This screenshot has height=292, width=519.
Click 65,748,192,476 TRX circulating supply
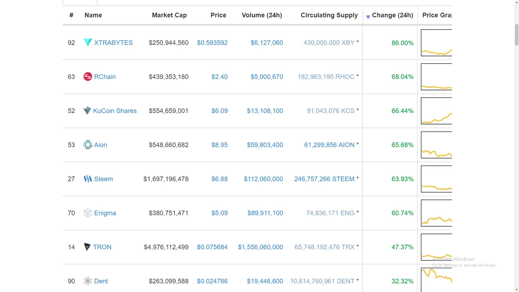pos(324,247)
